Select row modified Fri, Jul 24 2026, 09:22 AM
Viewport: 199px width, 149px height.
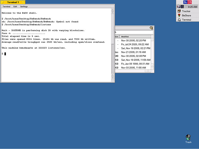tap(133, 44)
